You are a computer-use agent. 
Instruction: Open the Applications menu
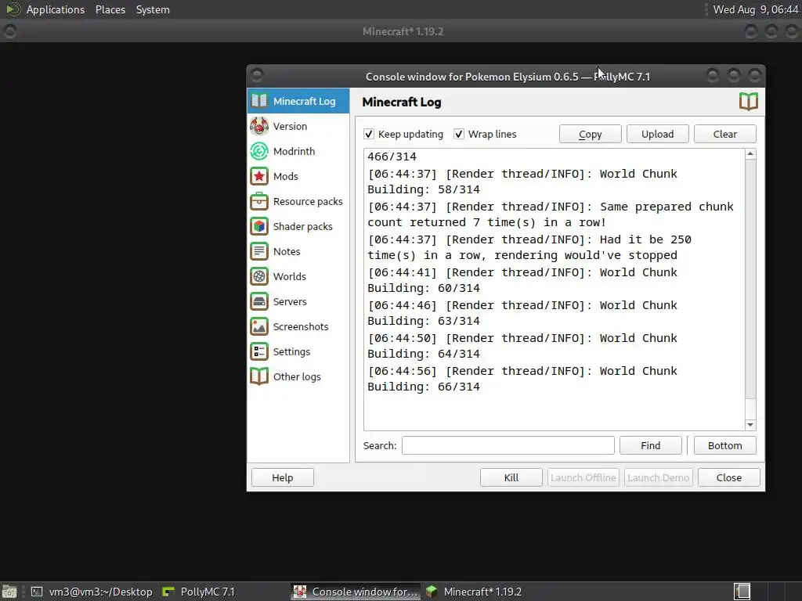[56, 9]
